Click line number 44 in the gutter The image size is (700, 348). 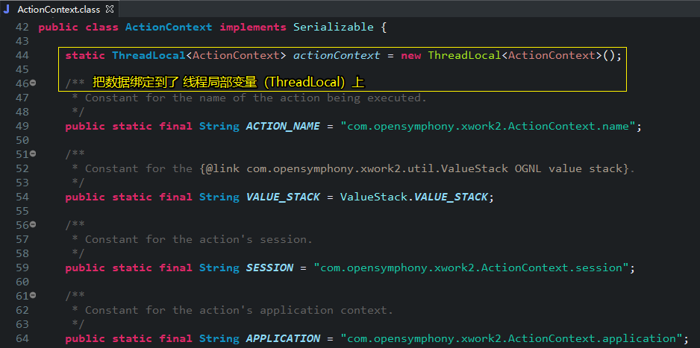tap(22, 55)
